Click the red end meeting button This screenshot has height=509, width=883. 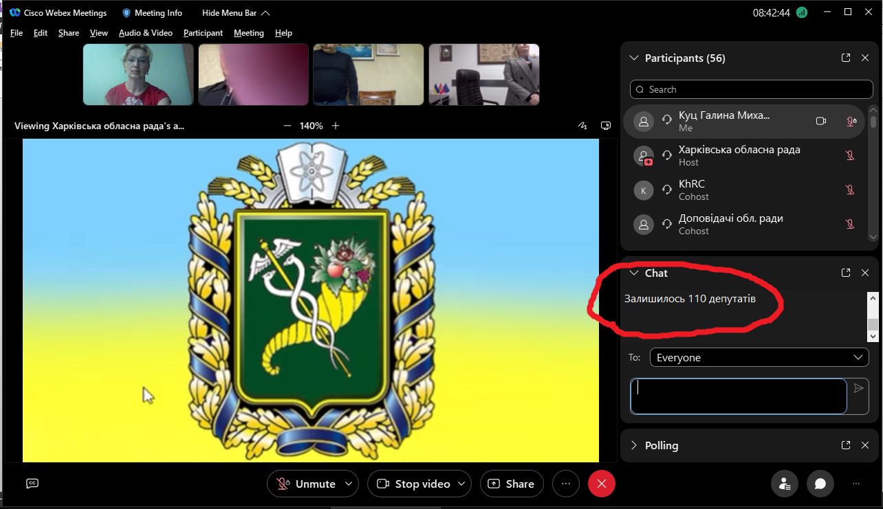[x=601, y=484]
